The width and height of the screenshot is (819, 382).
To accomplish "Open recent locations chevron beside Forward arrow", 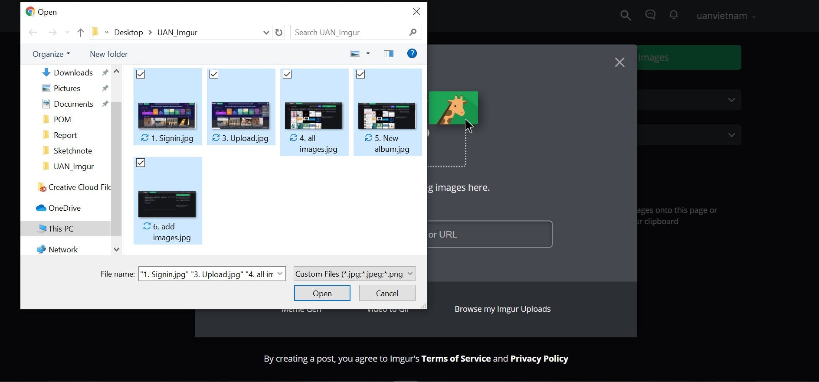I will click(67, 33).
